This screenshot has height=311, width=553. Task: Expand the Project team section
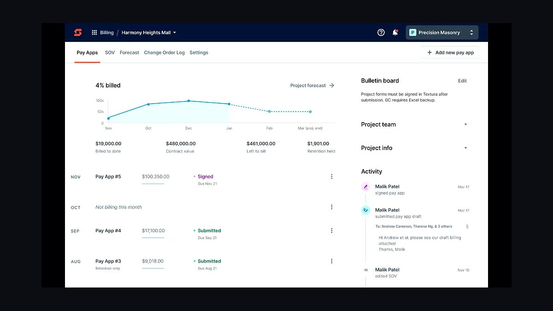pyautogui.click(x=414, y=124)
